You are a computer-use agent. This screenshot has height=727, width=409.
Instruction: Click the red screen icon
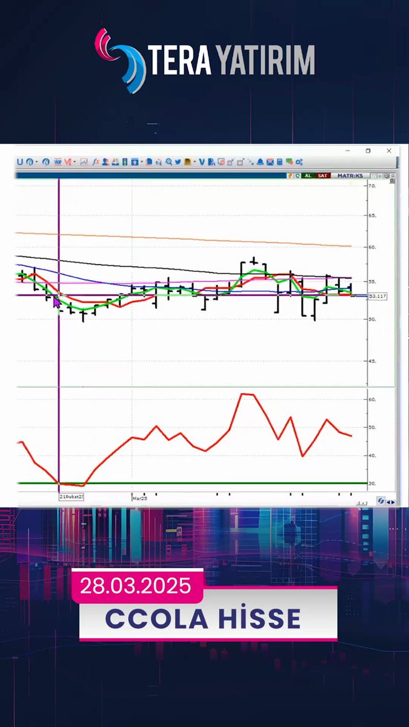(221, 162)
